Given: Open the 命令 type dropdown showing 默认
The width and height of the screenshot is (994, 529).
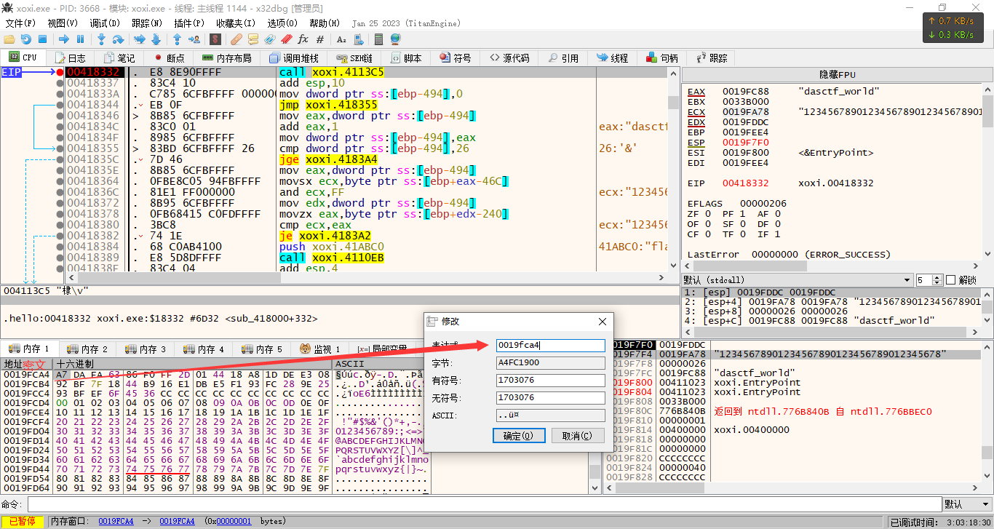Looking at the screenshot, I should pyautogui.click(x=966, y=504).
